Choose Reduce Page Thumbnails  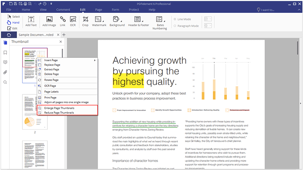67,113
